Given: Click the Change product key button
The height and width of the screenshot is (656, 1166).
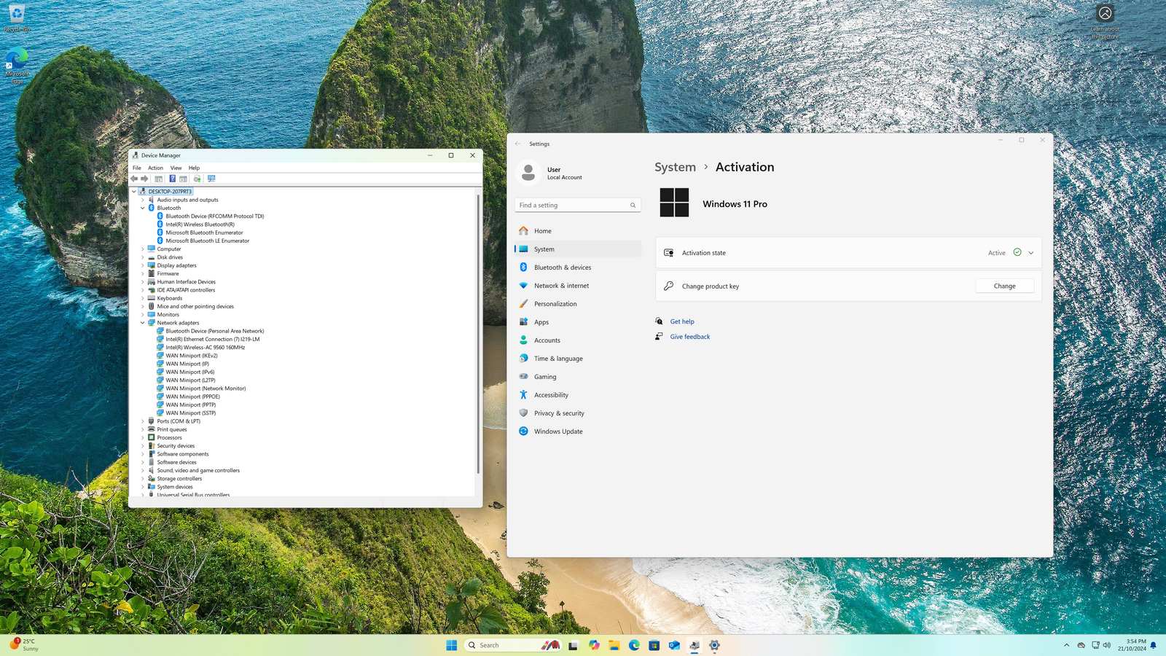Looking at the screenshot, I should click(x=1004, y=286).
